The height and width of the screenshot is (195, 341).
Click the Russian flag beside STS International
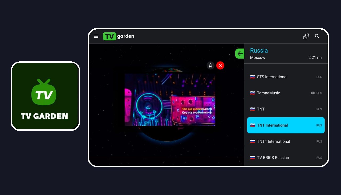(x=253, y=77)
